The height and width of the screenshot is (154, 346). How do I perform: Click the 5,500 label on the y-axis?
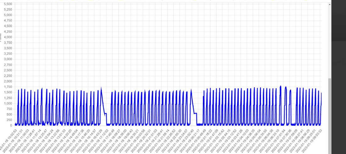(x=7, y=4)
